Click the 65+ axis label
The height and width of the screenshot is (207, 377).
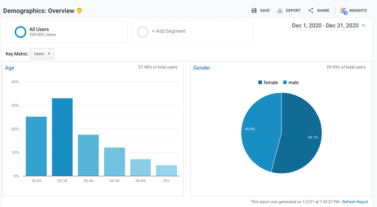pos(167,181)
